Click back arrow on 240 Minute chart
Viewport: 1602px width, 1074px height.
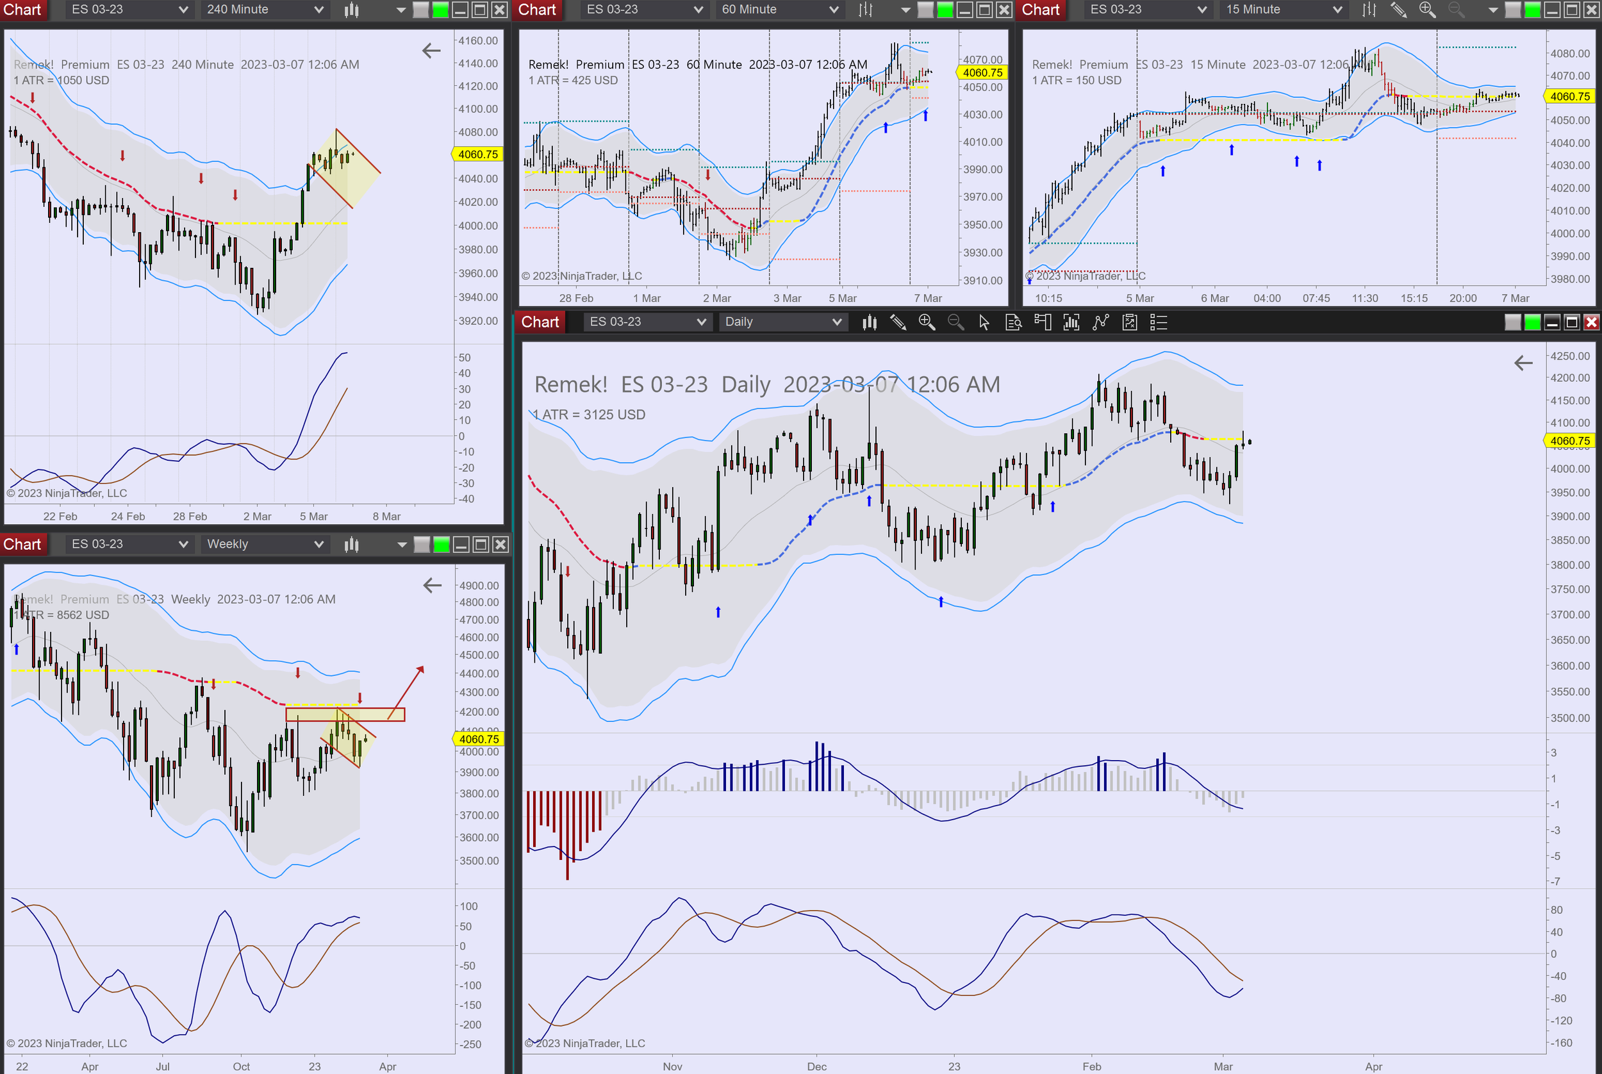click(431, 51)
